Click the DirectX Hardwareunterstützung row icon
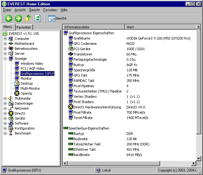This screenshot has width=203, height=175. click(71, 107)
